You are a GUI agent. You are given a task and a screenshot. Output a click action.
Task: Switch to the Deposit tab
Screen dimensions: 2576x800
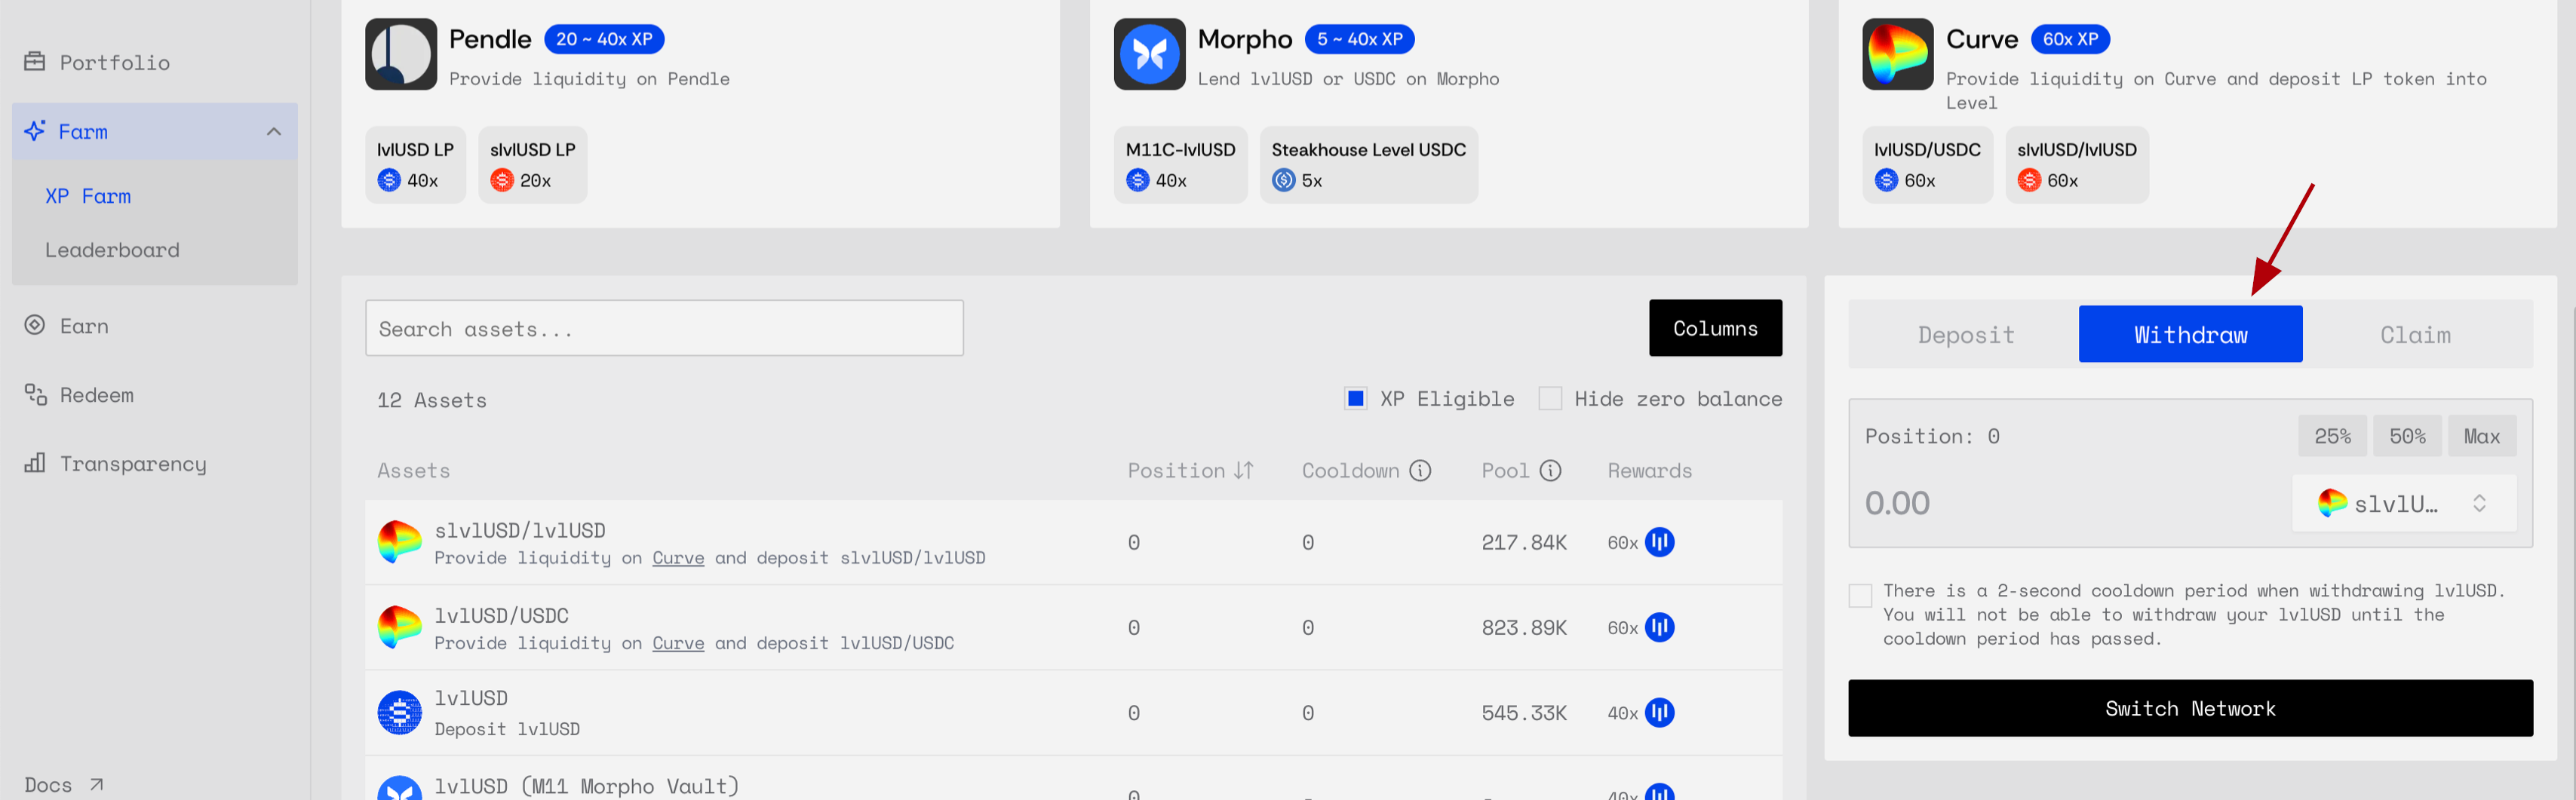click(x=1965, y=335)
